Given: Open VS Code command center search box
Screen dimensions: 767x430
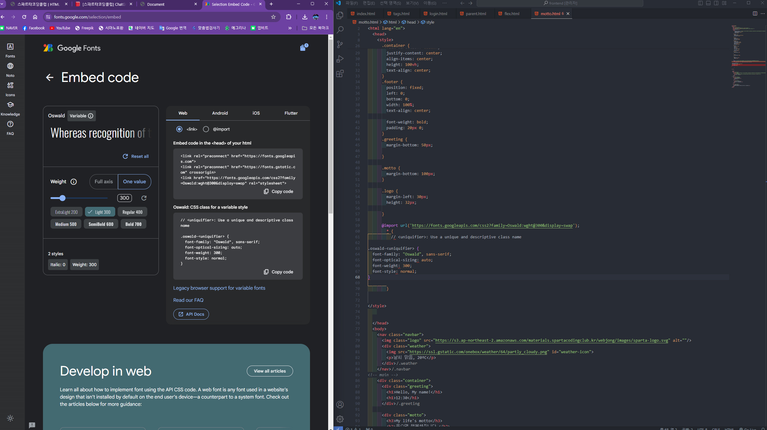Looking at the screenshot, I should pyautogui.click(x=560, y=3).
